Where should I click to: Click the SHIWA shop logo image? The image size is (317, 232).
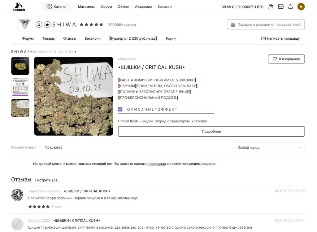[25, 24]
